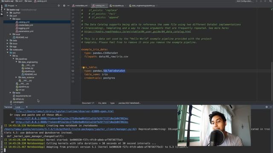The width and height of the screenshot is (273, 153).
Task: Expand the local folder
Action: 11,34
